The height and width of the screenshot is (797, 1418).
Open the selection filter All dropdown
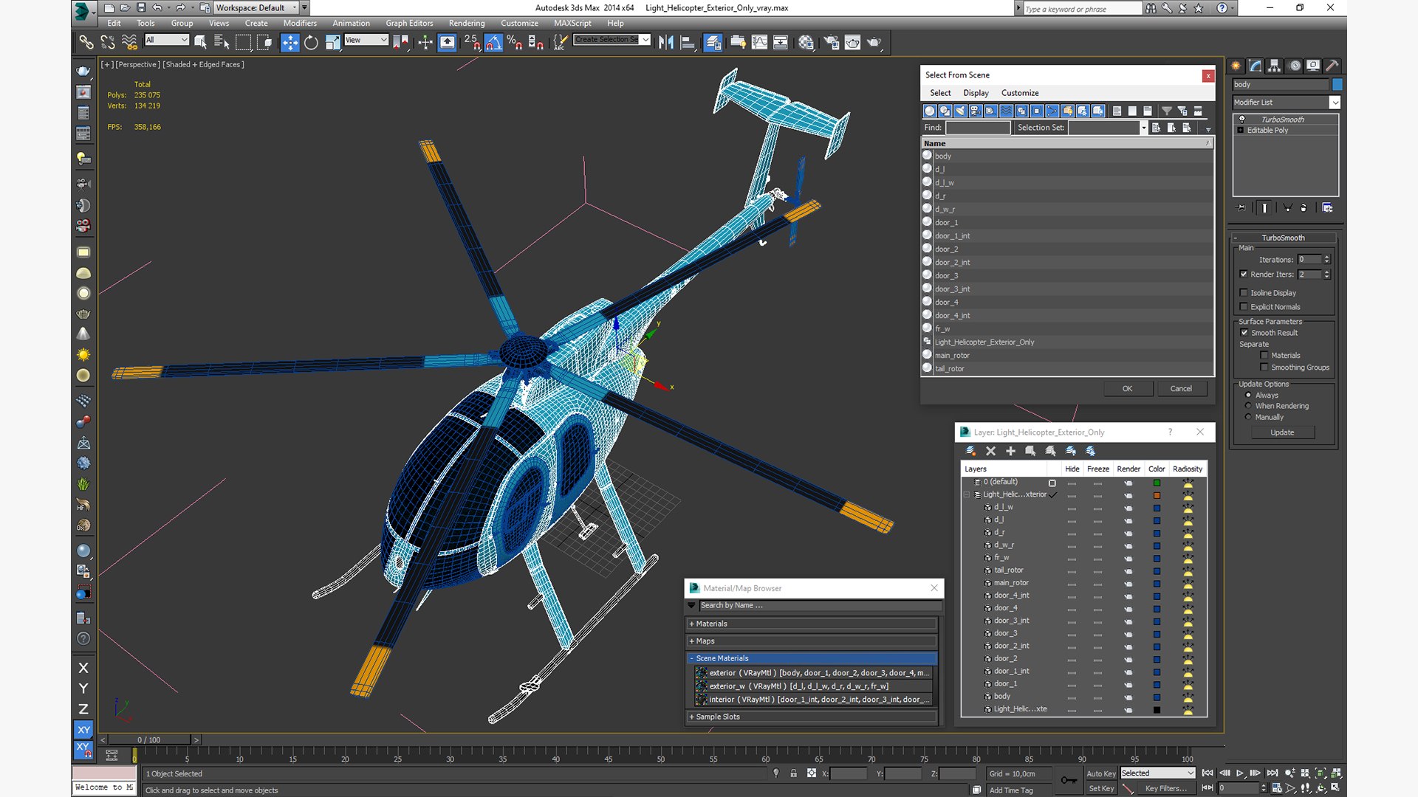(x=167, y=40)
